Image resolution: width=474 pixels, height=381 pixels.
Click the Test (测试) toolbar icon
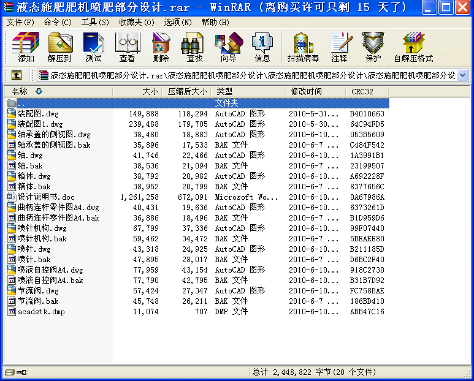click(93, 47)
